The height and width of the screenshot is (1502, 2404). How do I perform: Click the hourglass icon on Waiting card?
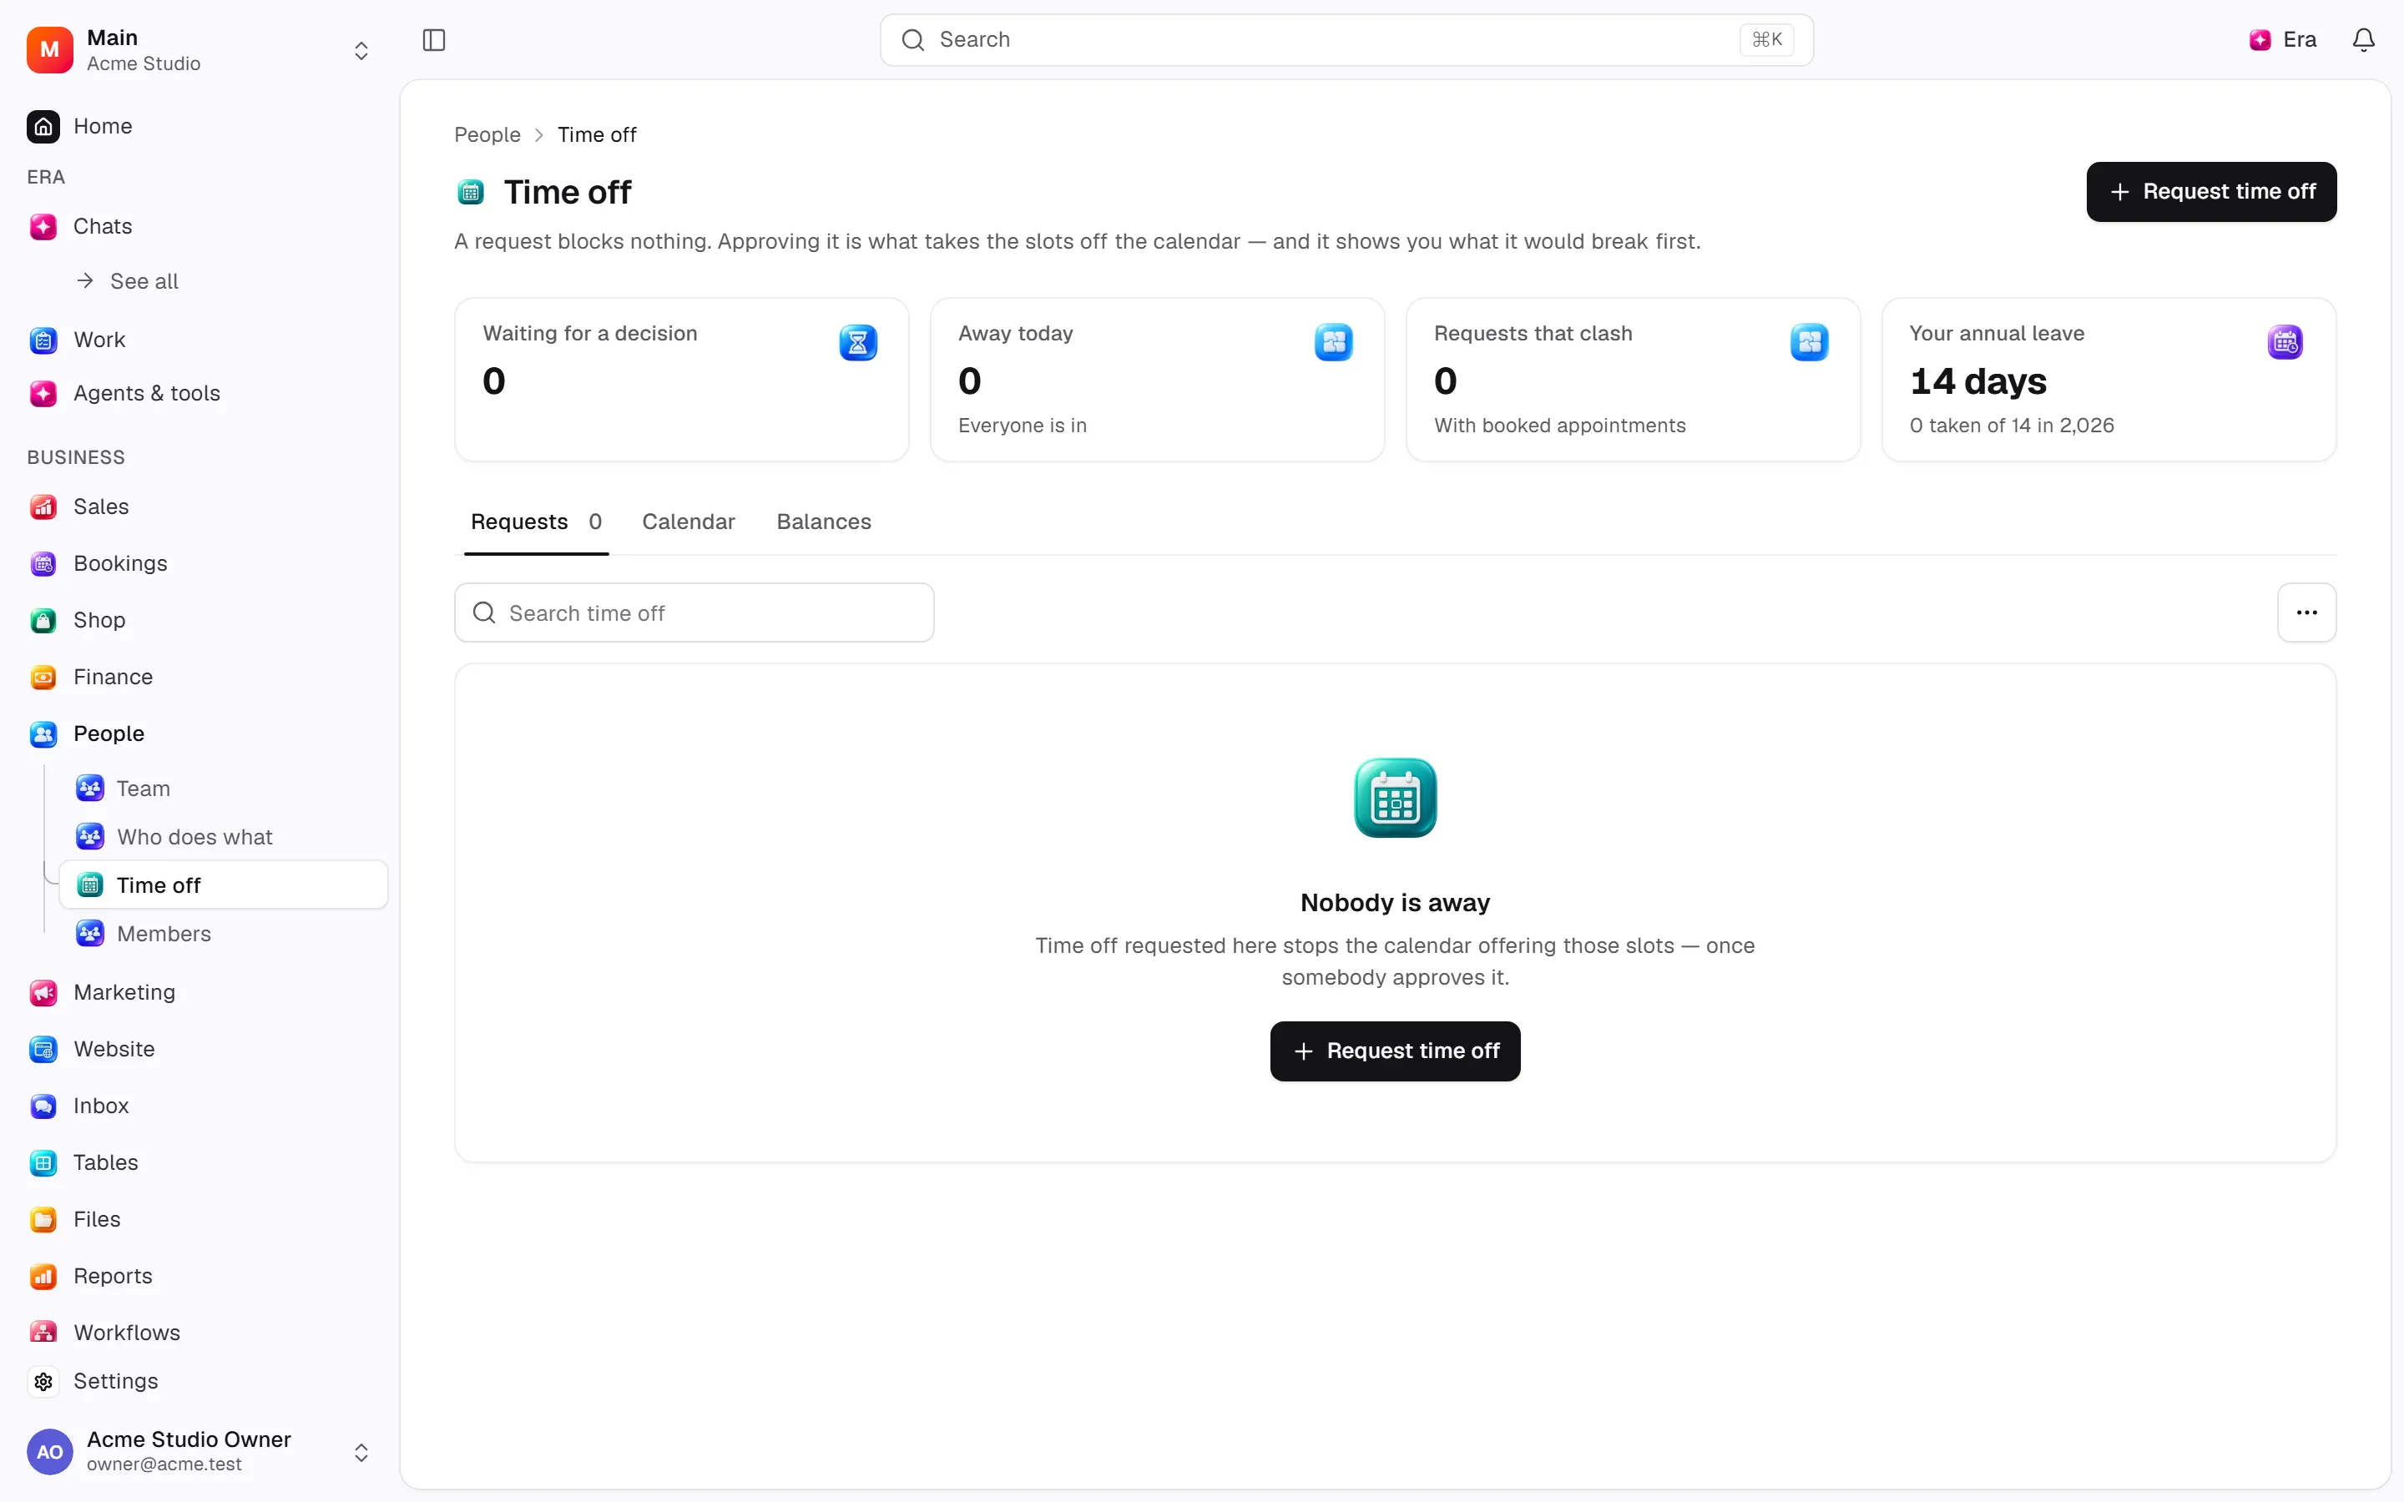(858, 343)
